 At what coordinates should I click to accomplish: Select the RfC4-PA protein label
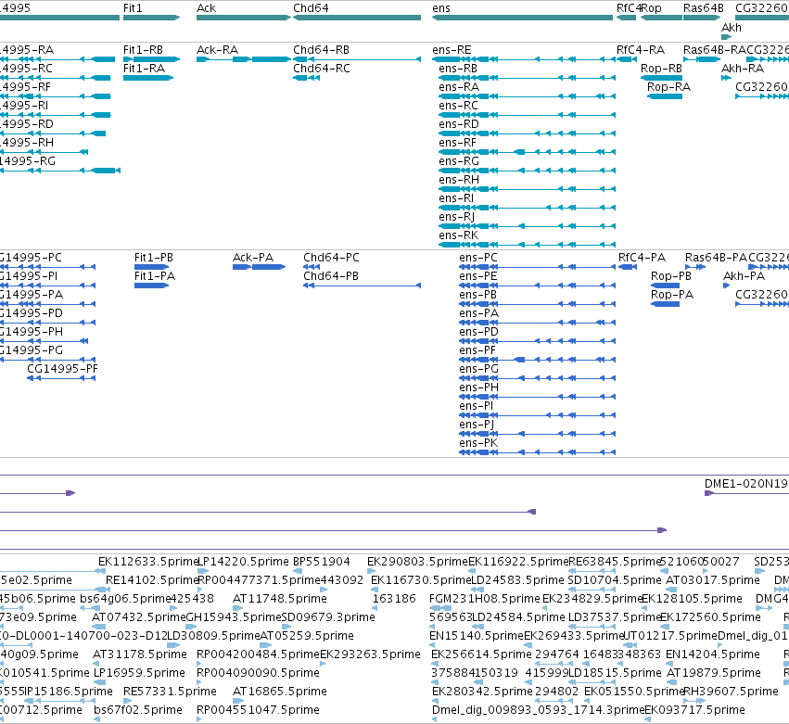[643, 258]
